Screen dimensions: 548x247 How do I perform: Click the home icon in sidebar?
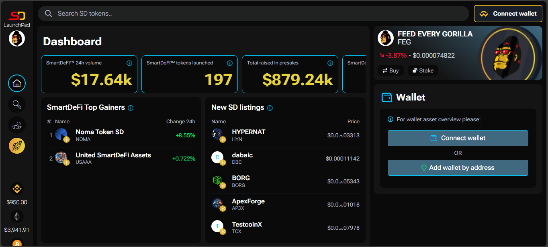tap(17, 84)
